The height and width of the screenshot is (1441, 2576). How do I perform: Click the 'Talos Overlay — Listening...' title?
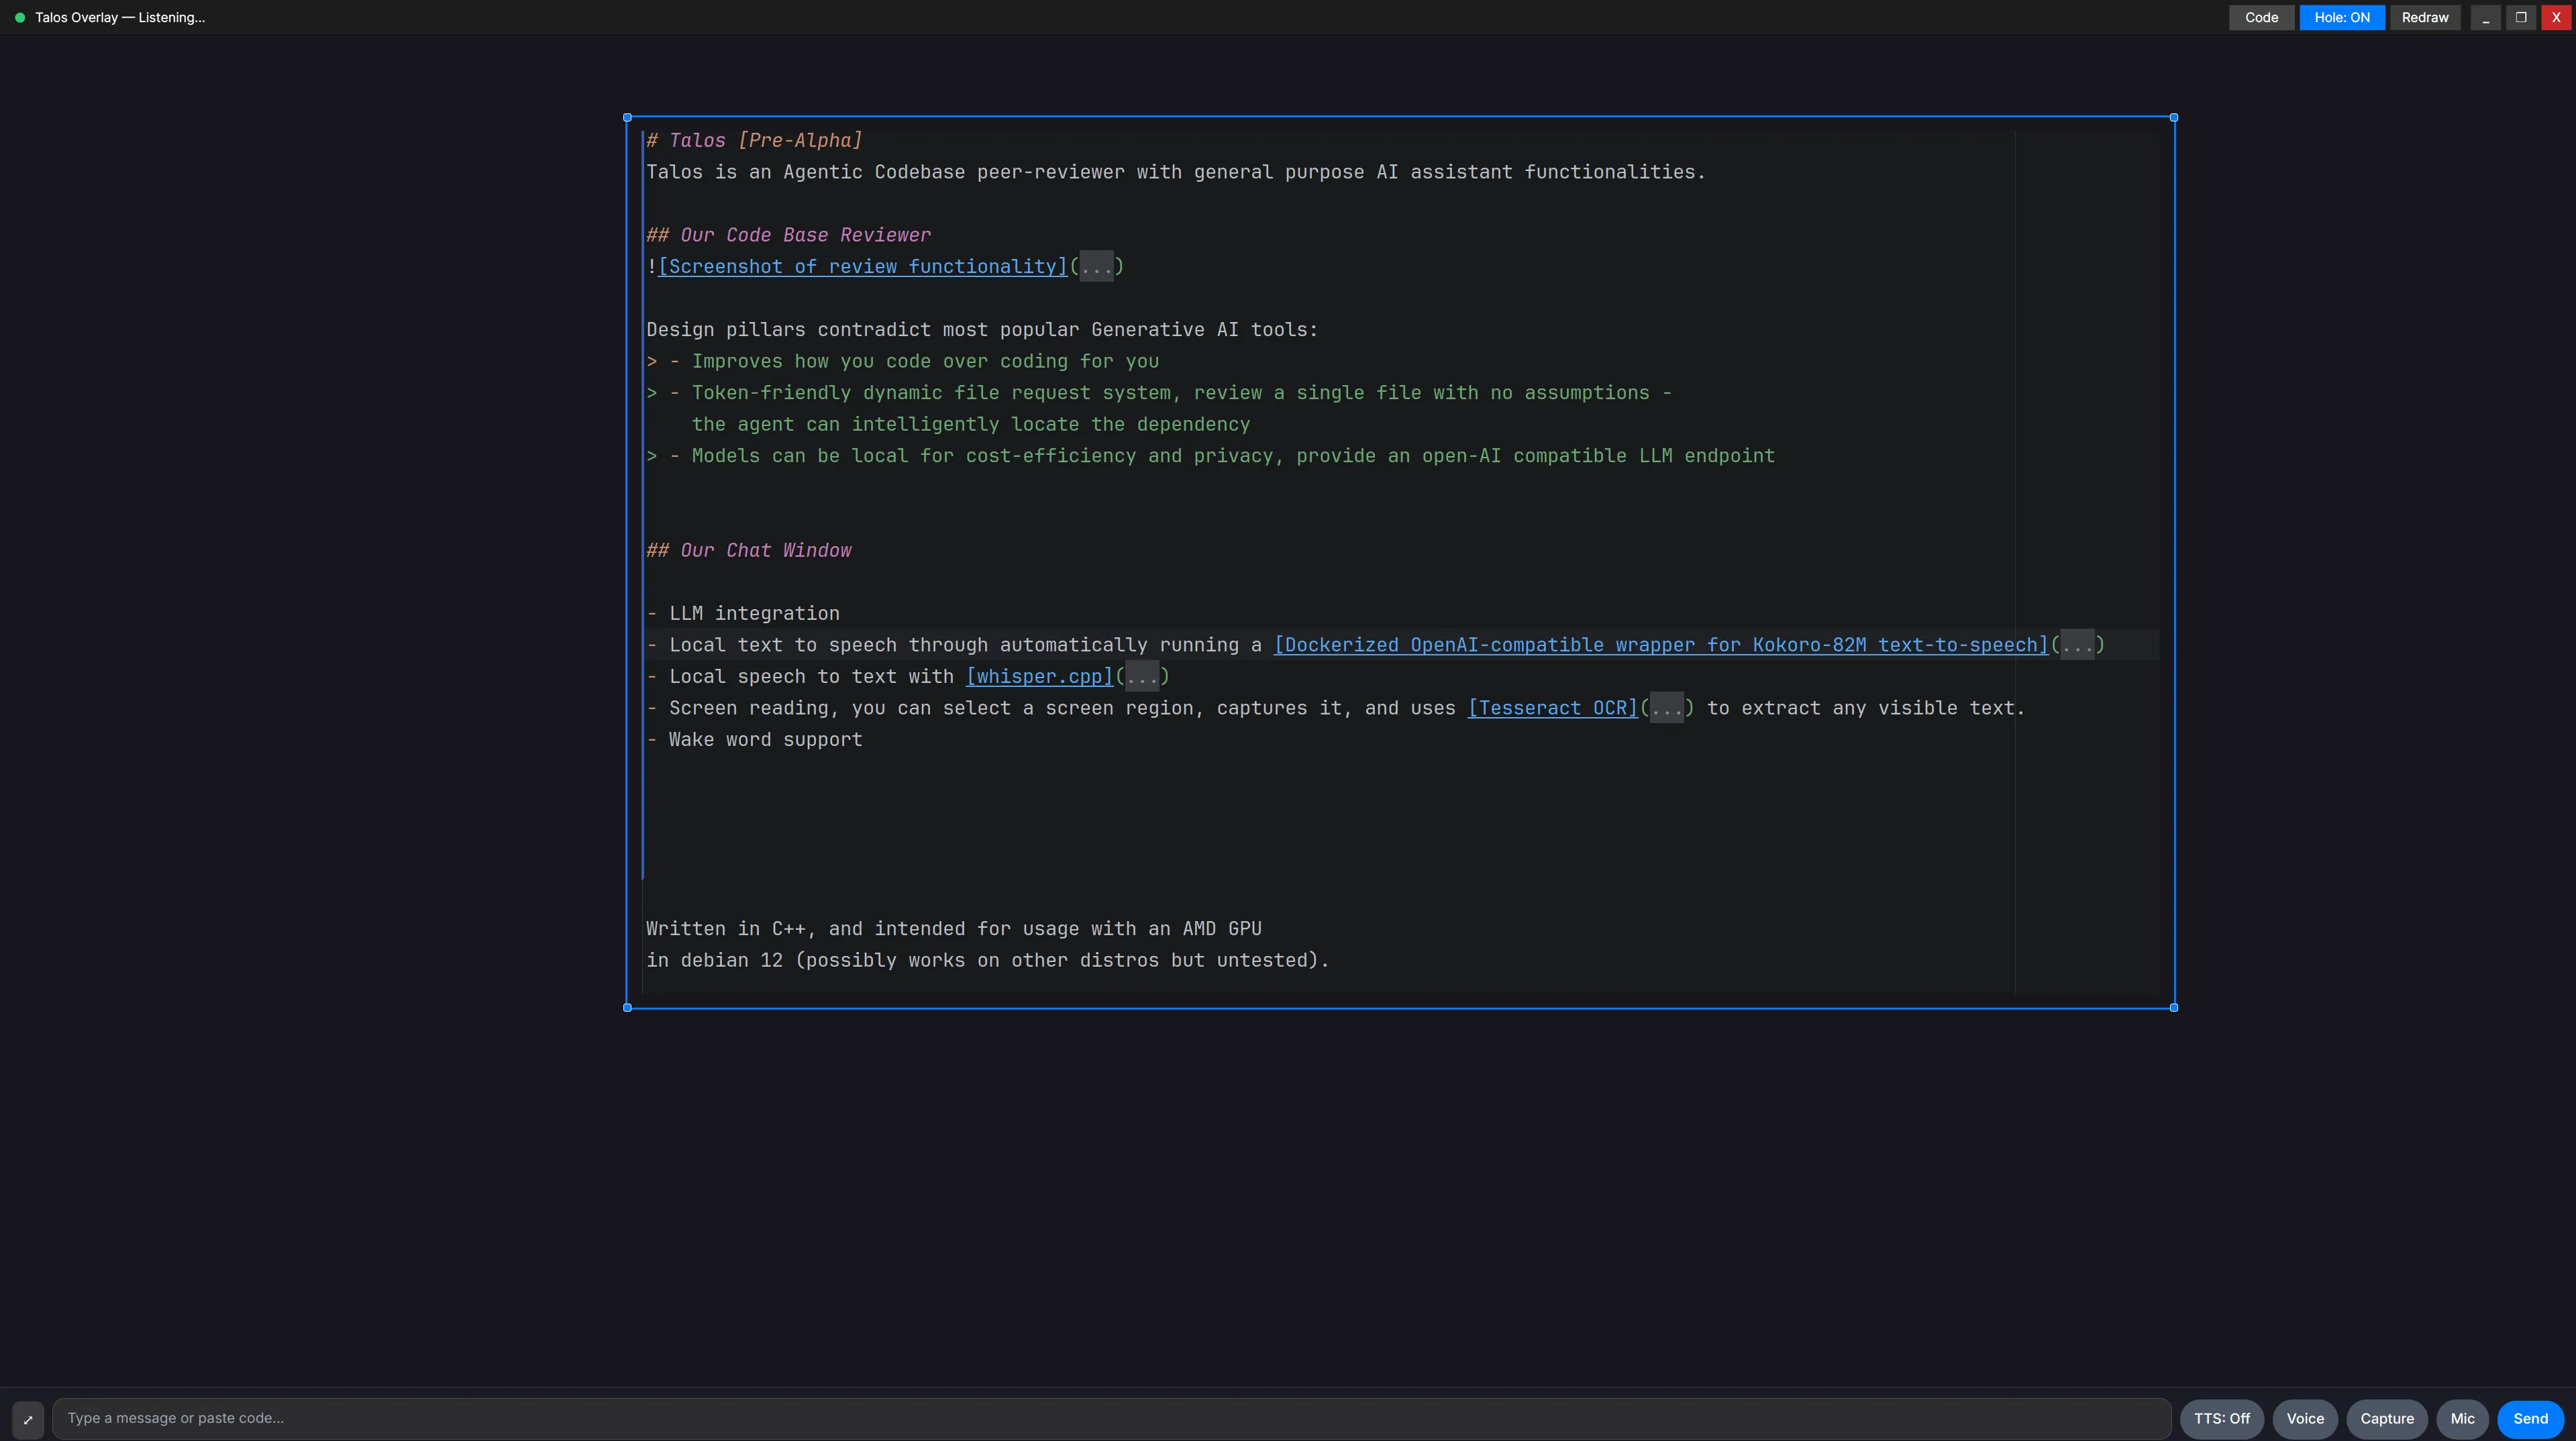pyautogui.click(x=120, y=18)
